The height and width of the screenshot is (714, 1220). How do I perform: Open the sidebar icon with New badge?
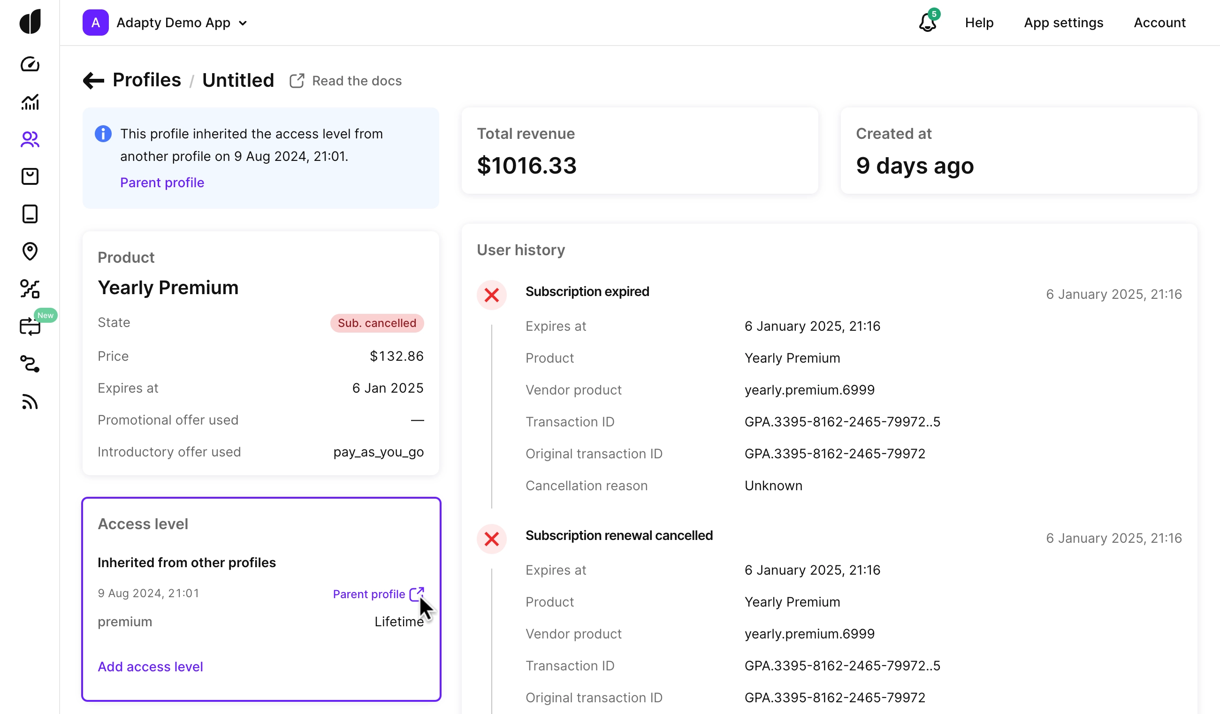[x=30, y=326]
